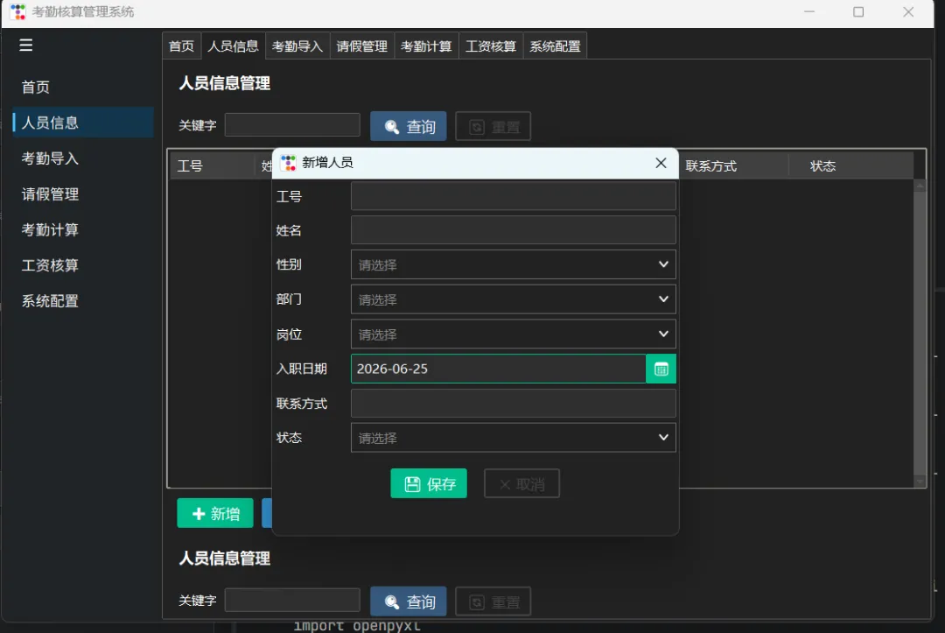Image resolution: width=945 pixels, height=633 pixels.
Task: Focus the upper 关键字 search field
Action: [292, 125]
